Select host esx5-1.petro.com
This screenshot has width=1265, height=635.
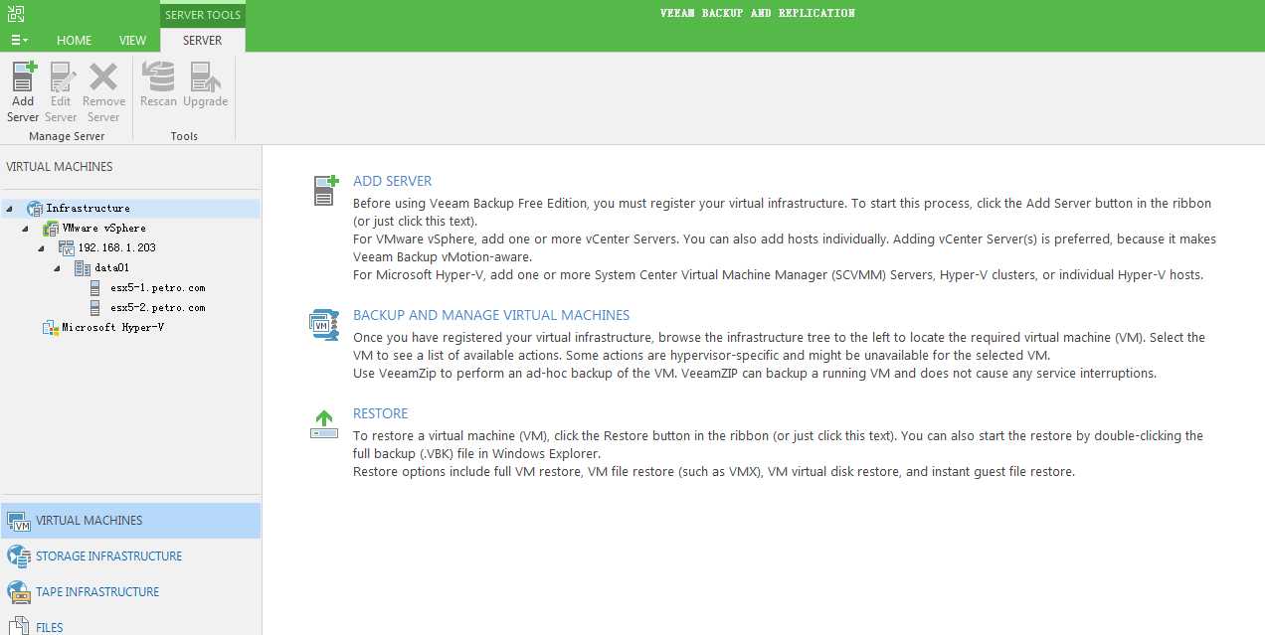pyautogui.click(x=157, y=288)
